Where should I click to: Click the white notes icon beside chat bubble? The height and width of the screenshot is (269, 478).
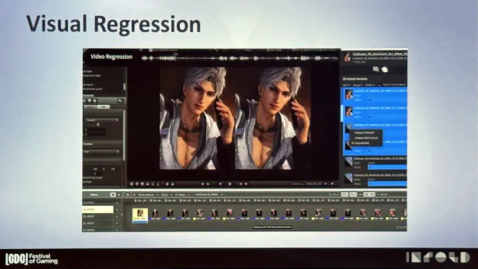(385, 69)
